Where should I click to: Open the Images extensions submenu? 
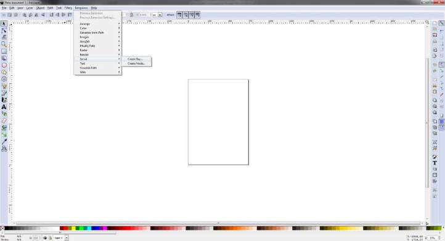coord(98,37)
